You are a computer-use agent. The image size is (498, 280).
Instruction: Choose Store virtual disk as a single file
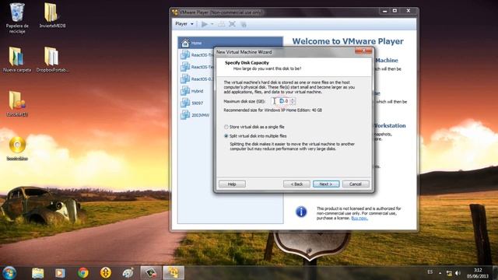pos(254,127)
